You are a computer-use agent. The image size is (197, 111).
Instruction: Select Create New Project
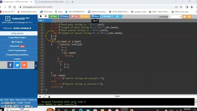click(17, 38)
